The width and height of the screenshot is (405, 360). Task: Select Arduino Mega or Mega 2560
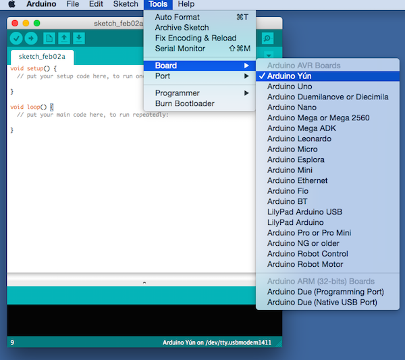click(327, 118)
